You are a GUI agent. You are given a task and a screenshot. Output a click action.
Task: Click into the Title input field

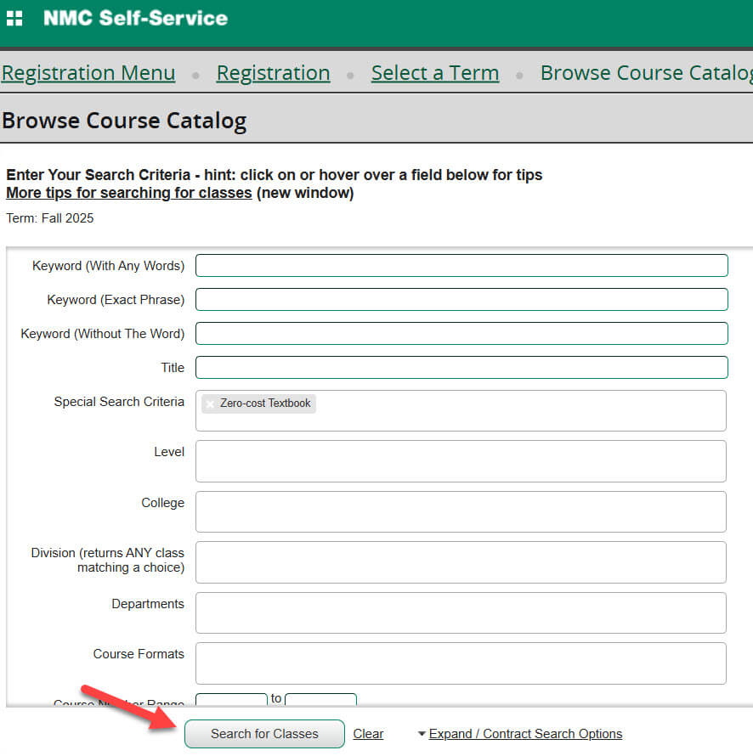pyautogui.click(x=461, y=368)
